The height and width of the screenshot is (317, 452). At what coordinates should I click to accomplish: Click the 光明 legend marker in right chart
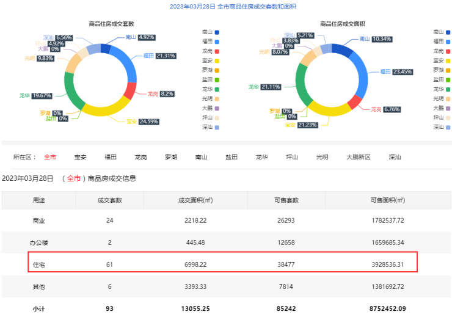448,98
